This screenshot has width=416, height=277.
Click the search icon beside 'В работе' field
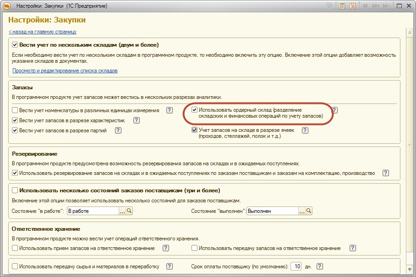tap(129, 211)
